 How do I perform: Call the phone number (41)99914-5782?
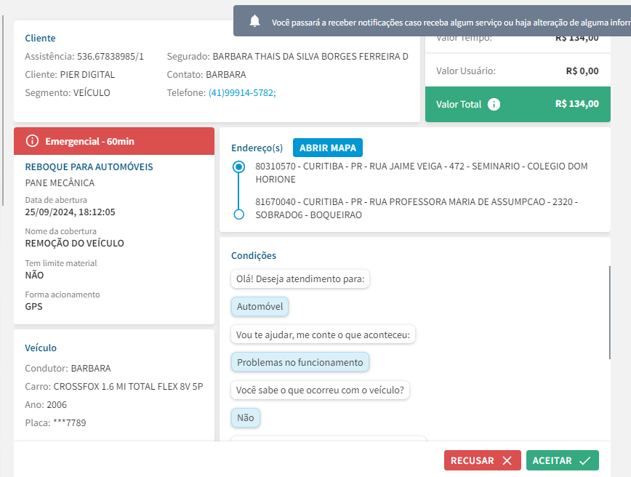242,92
